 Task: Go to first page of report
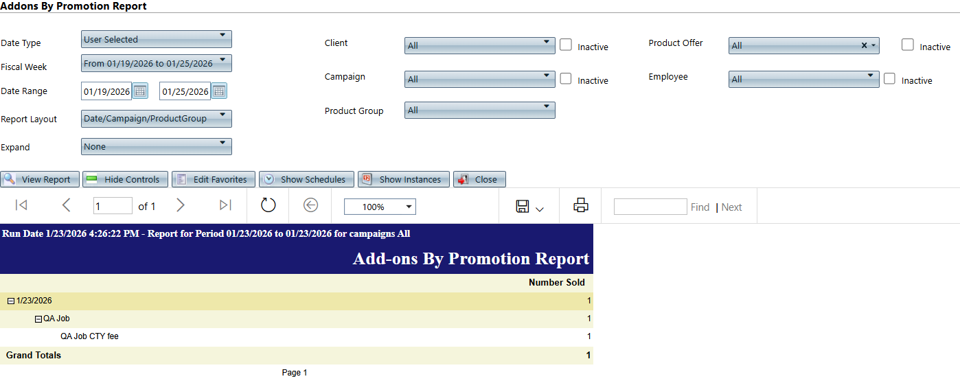pyautogui.click(x=21, y=205)
